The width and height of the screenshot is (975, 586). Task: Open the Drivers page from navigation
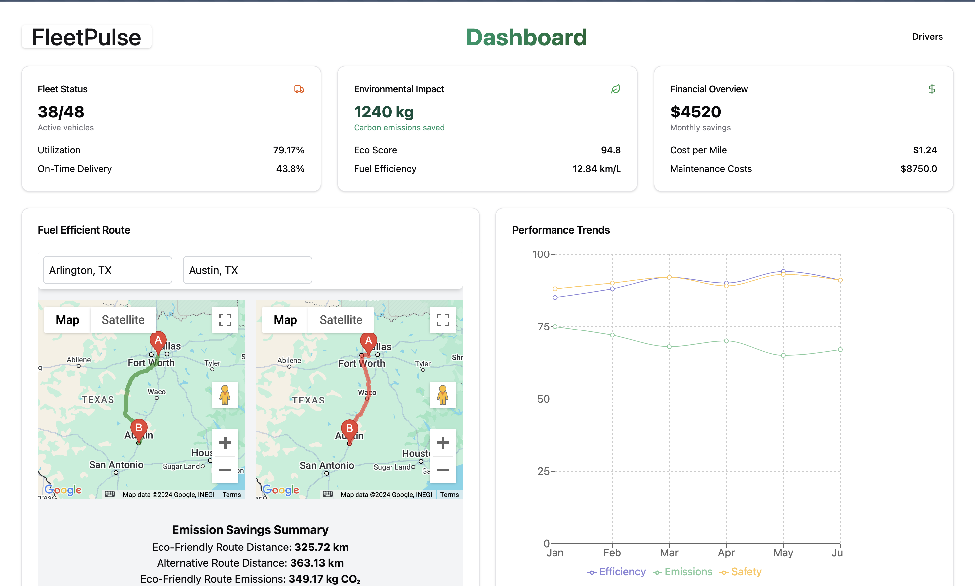927,37
